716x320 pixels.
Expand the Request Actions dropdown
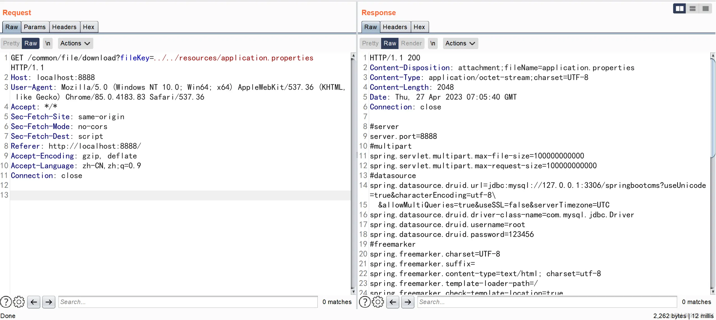point(75,43)
